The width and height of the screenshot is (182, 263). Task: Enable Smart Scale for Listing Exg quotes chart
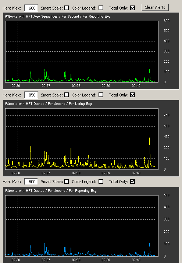67,95
